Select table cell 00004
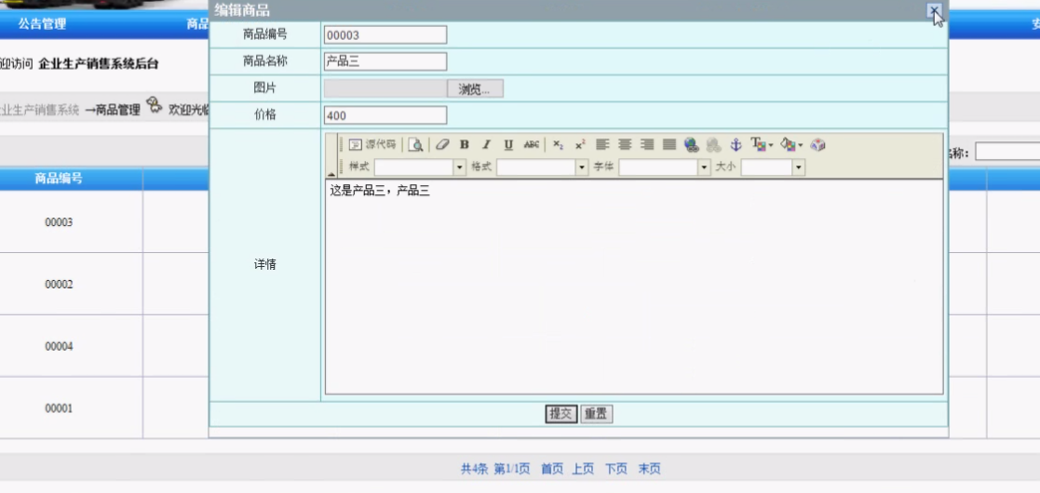 [59, 347]
